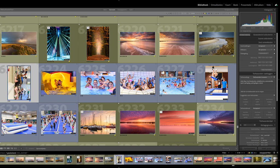Screen dimensions: 280x168
Task: Open the Kaart module
Action: pos(228,5)
